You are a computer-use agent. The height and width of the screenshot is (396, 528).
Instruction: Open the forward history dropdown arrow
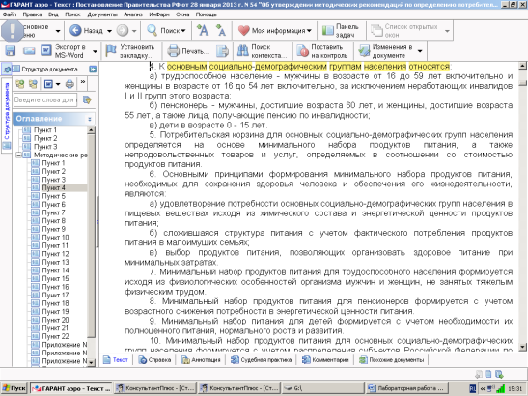(x=134, y=31)
